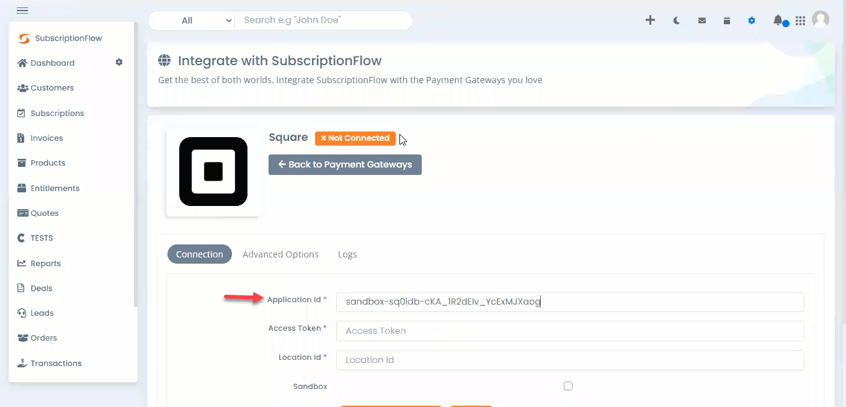846x407 pixels.
Task: Open Quotes in the sidebar
Action: click(45, 213)
